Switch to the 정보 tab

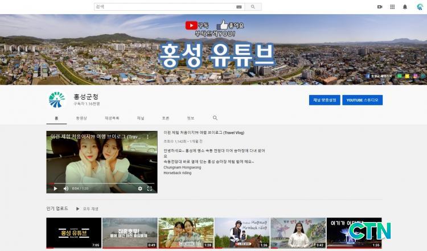[x=190, y=118]
